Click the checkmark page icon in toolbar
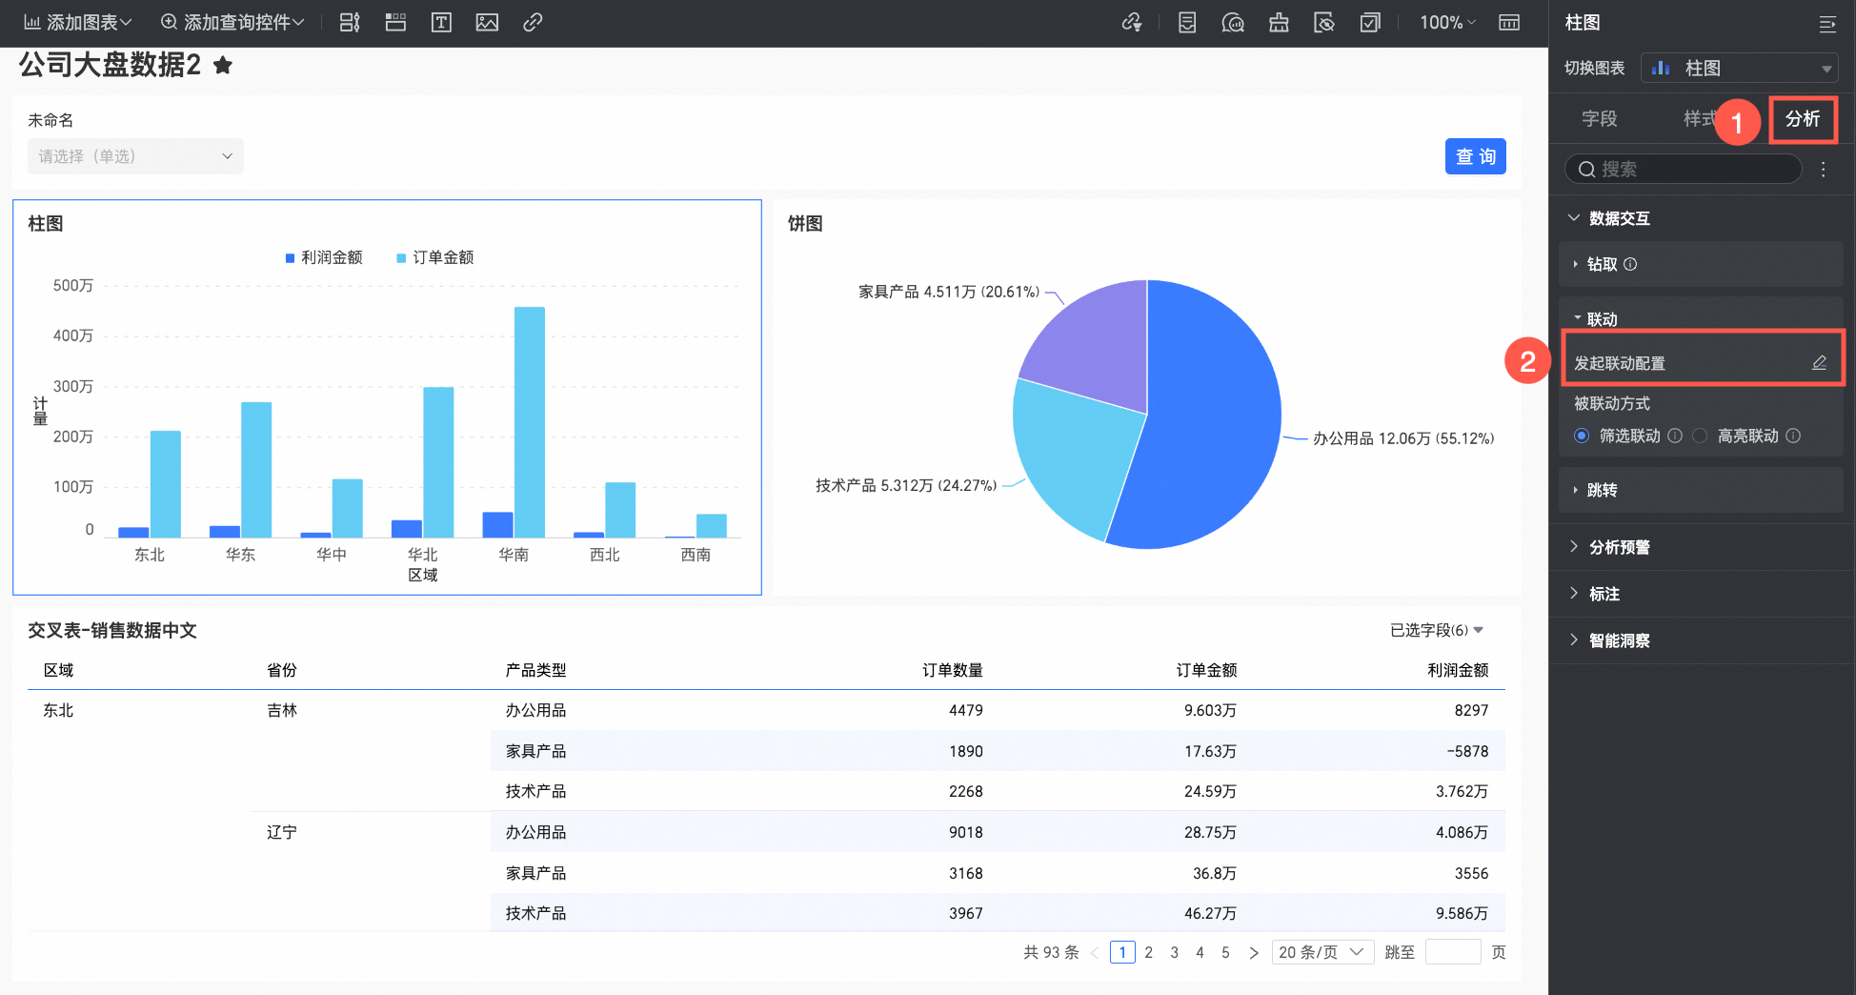Image resolution: width=1856 pixels, height=995 pixels. coord(1370,22)
